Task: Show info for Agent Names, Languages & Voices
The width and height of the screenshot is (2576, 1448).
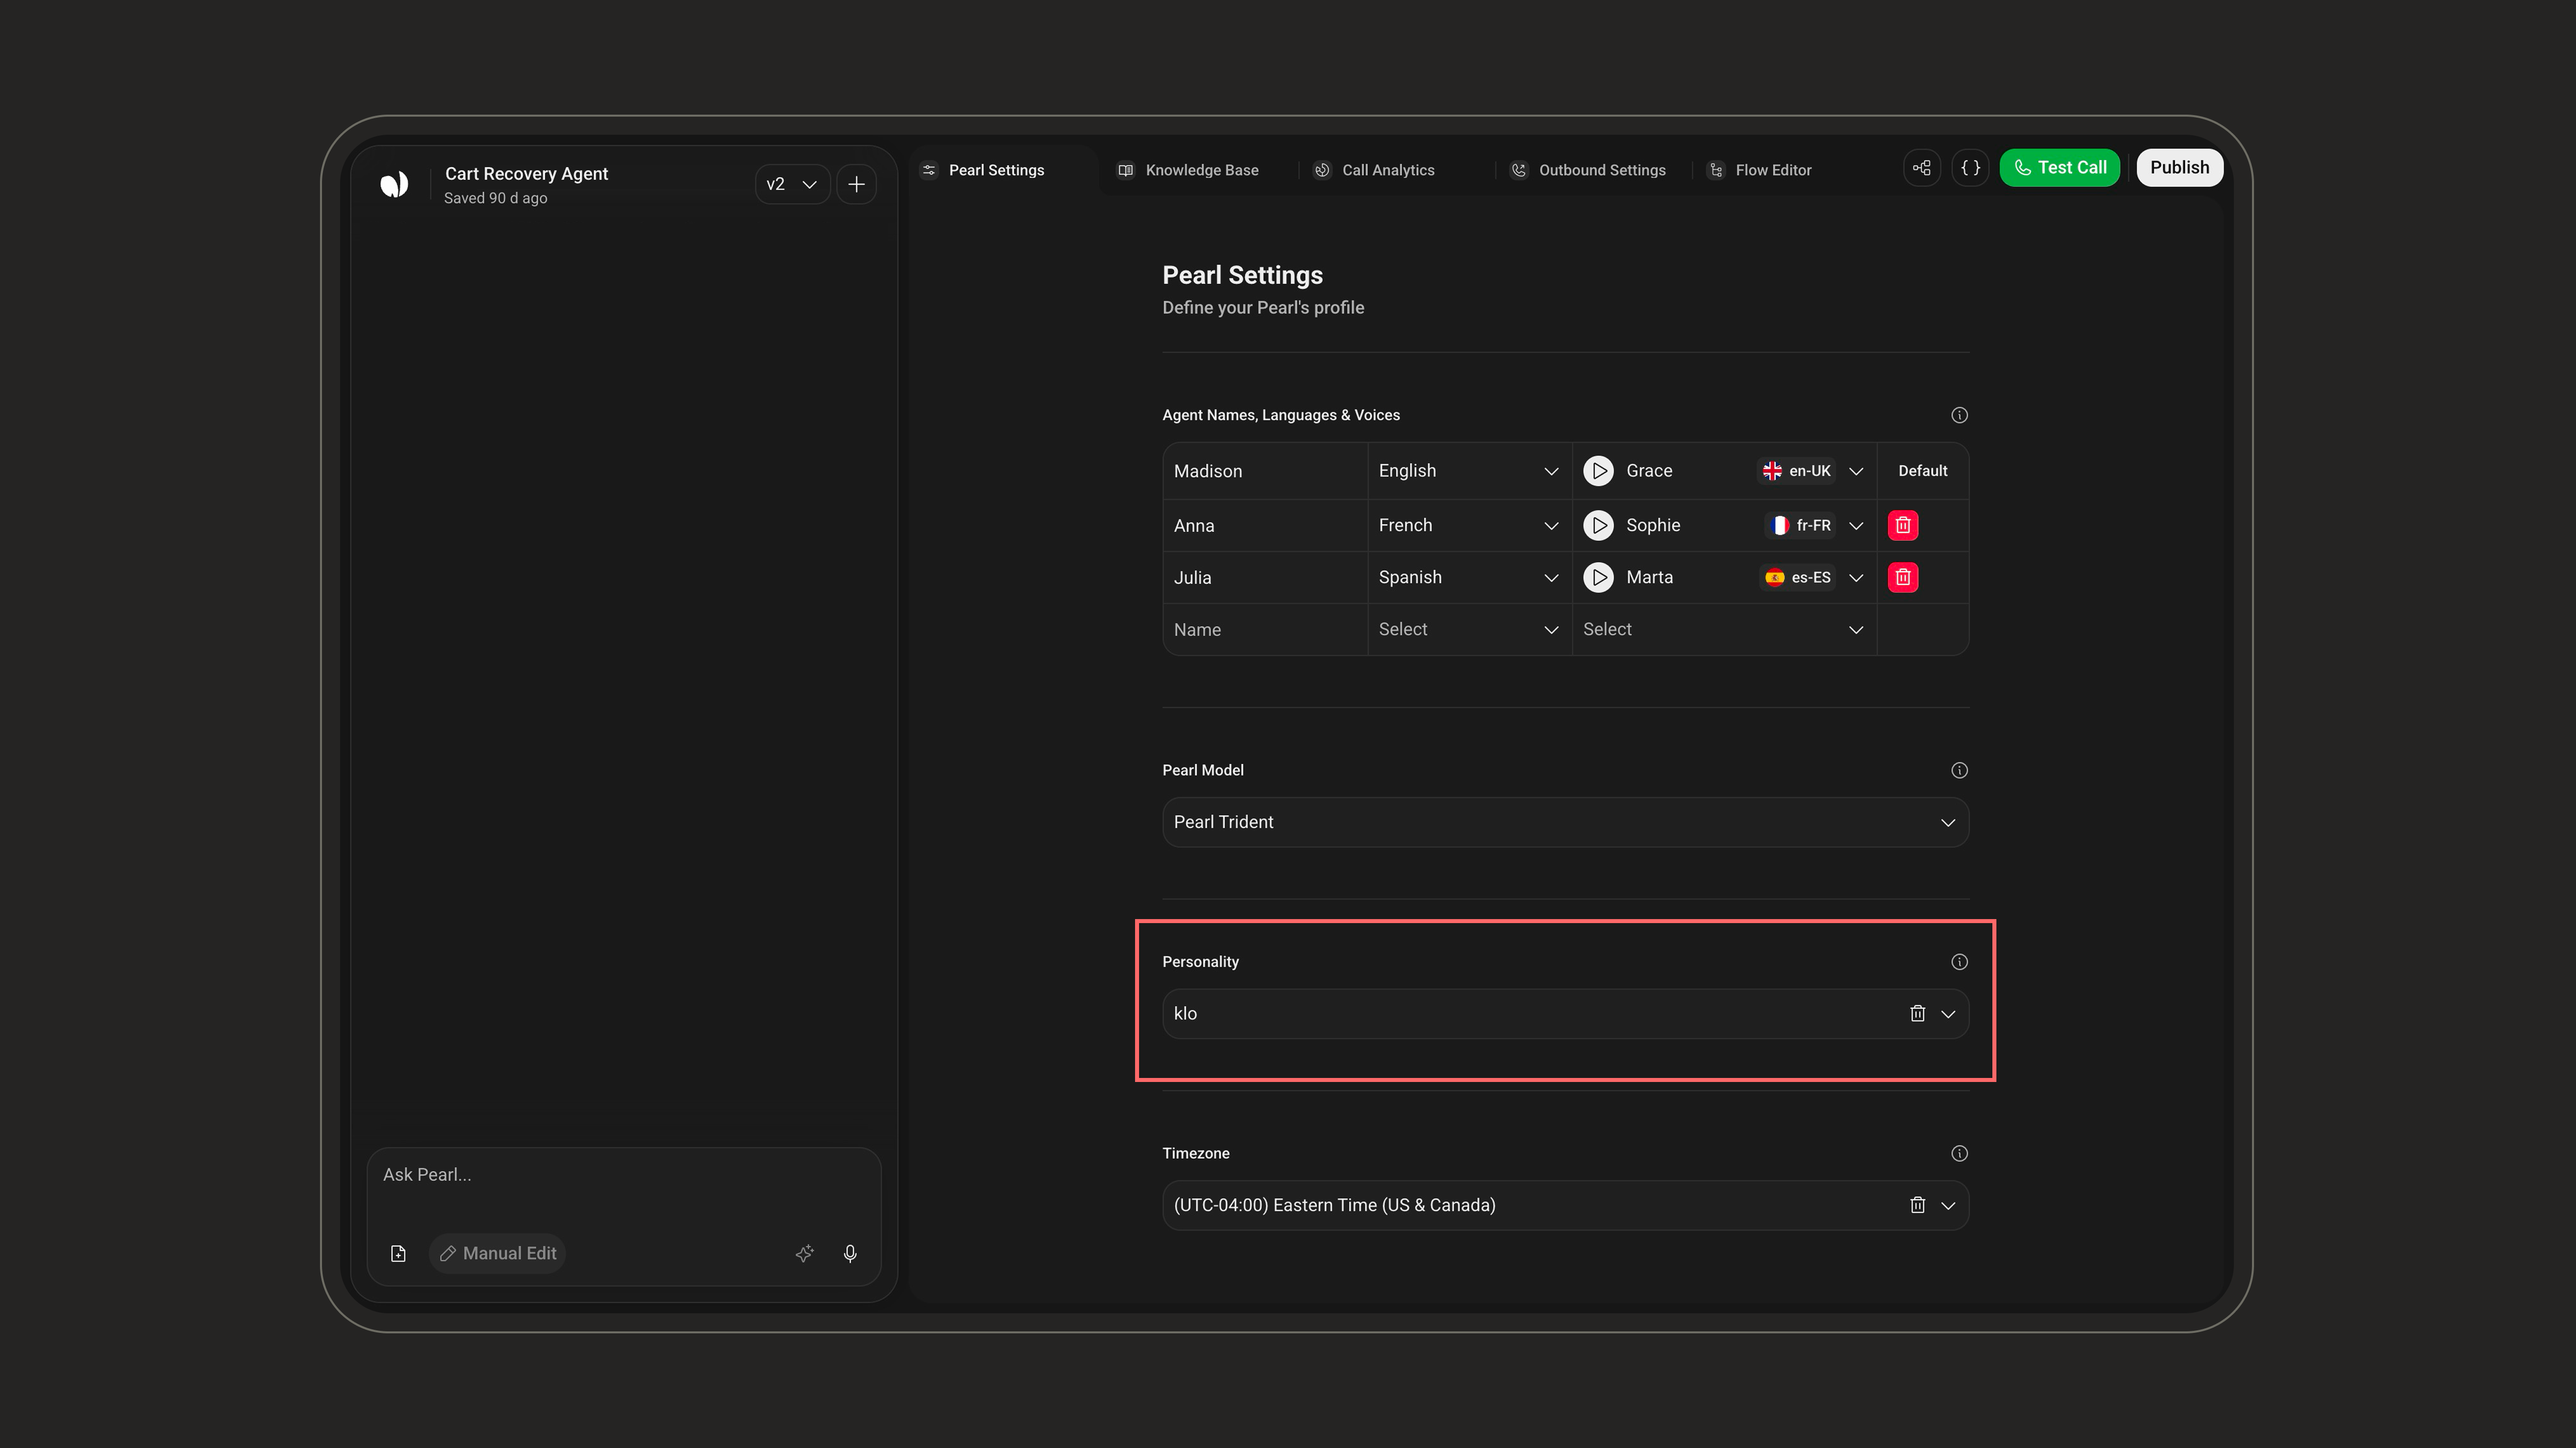Action: pyautogui.click(x=1959, y=415)
